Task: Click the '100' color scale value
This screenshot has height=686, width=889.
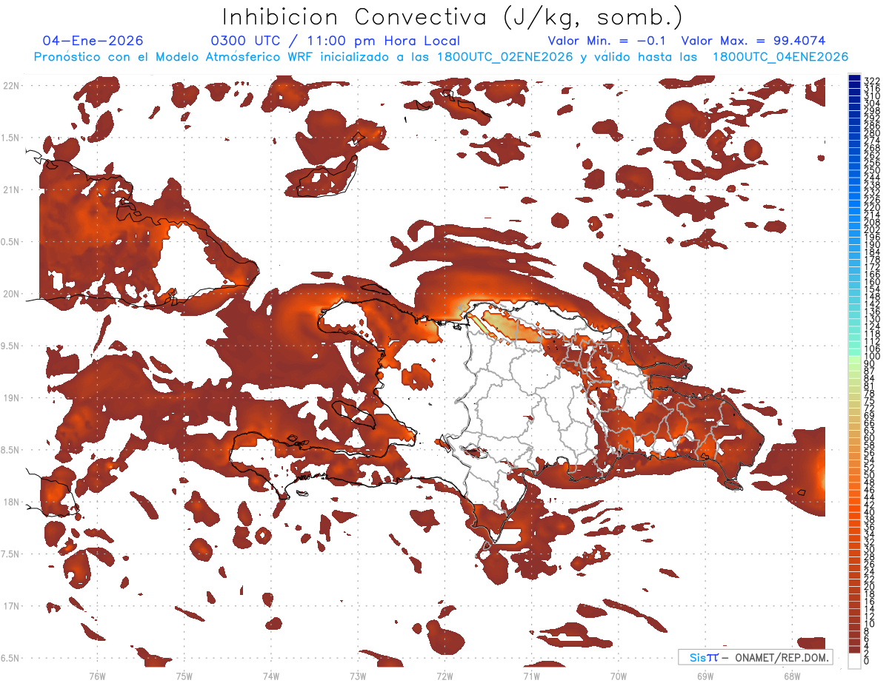Action: click(871, 357)
